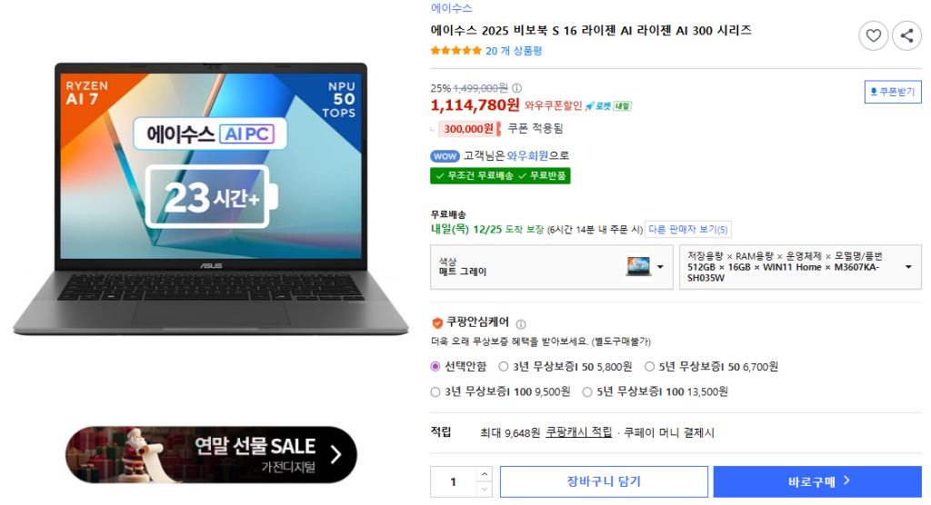Open the 에이수스 brand link
The image size is (931, 505).
point(451,8)
